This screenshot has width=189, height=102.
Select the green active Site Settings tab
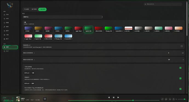tap(42, 9)
